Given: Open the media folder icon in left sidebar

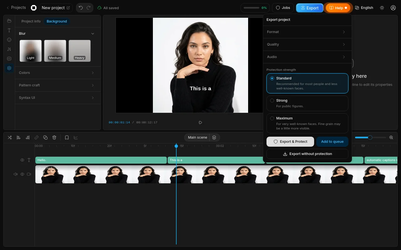Looking at the screenshot, I should (x=9, y=21).
